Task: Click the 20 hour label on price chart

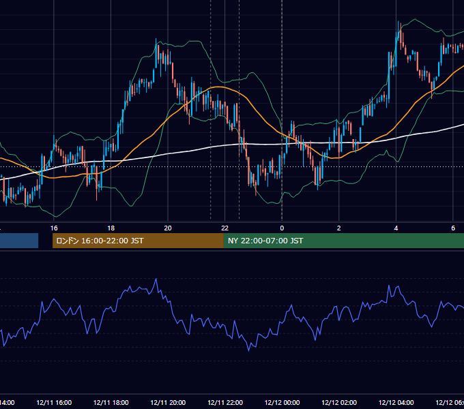Action: click(168, 228)
